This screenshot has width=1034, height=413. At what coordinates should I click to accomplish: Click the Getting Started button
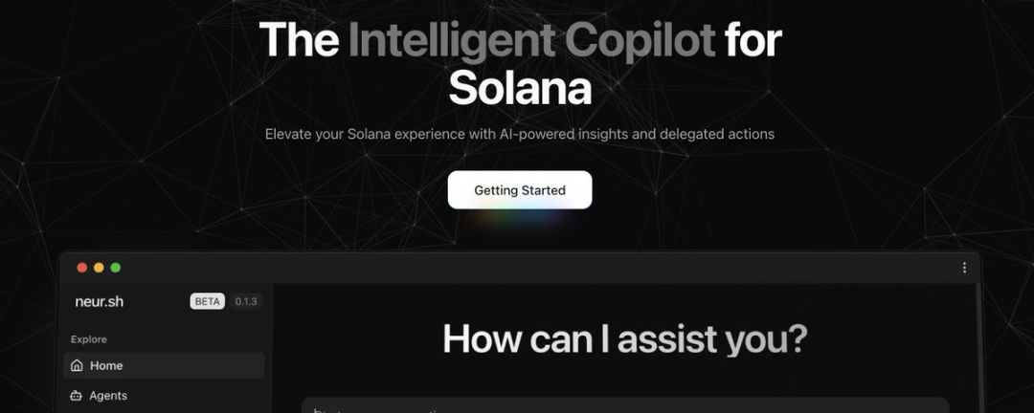pyautogui.click(x=520, y=190)
